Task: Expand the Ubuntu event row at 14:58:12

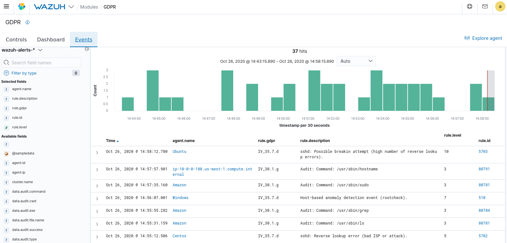Action: click(x=97, y=153)
